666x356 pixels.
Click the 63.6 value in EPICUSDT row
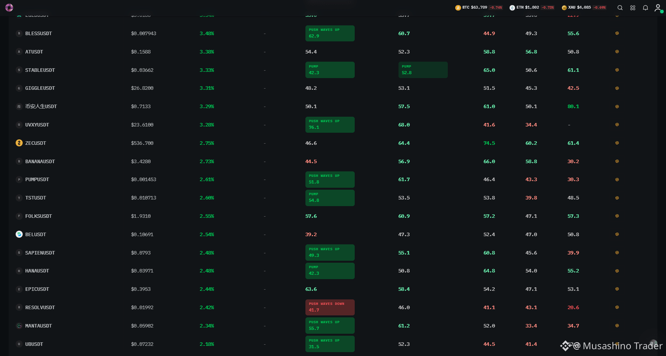coord(311,289)
